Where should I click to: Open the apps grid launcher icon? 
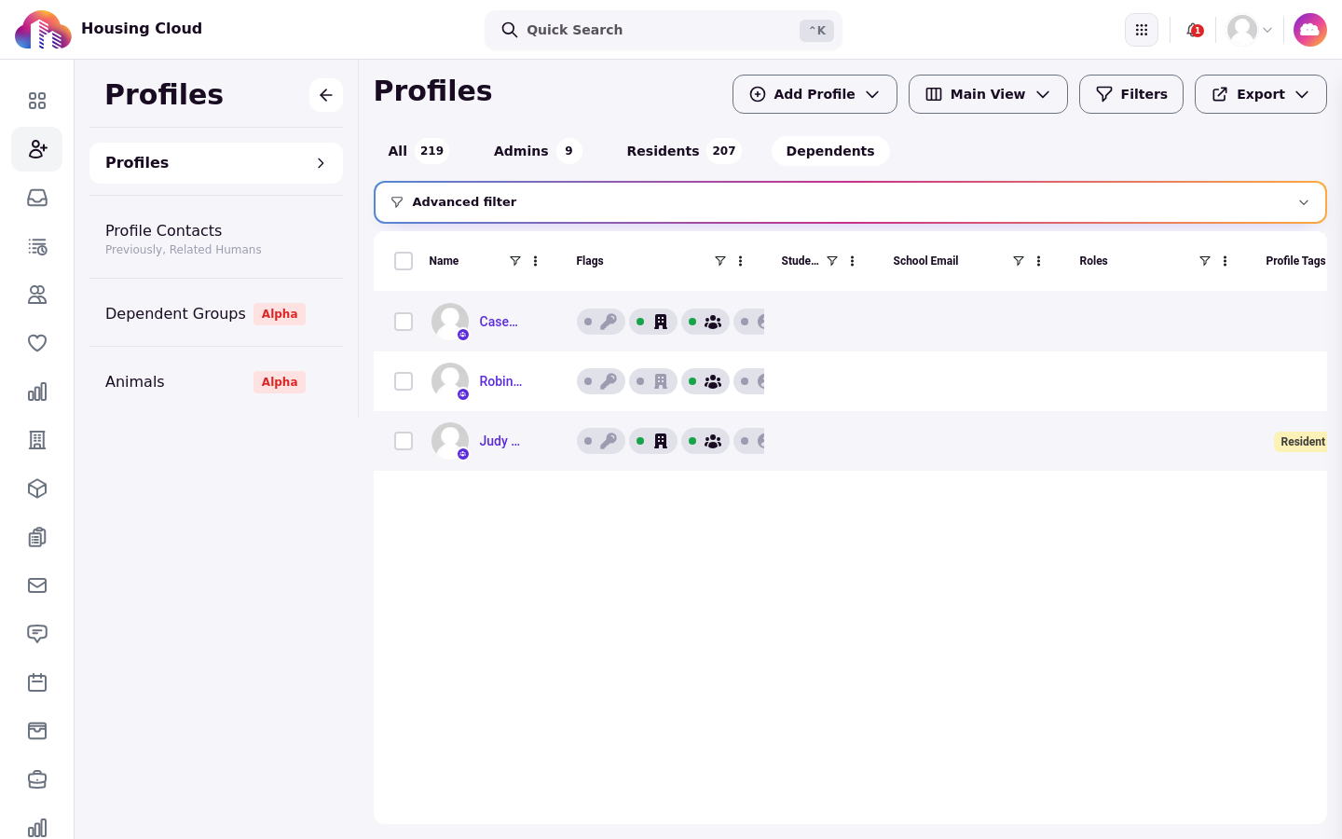[x=1142, y=30]
